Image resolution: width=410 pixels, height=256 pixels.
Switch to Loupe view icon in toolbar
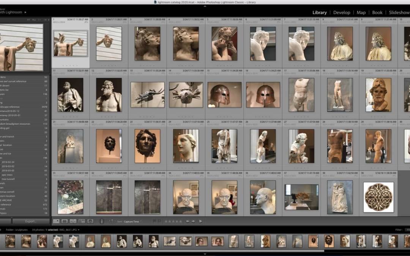pos(65,221)
